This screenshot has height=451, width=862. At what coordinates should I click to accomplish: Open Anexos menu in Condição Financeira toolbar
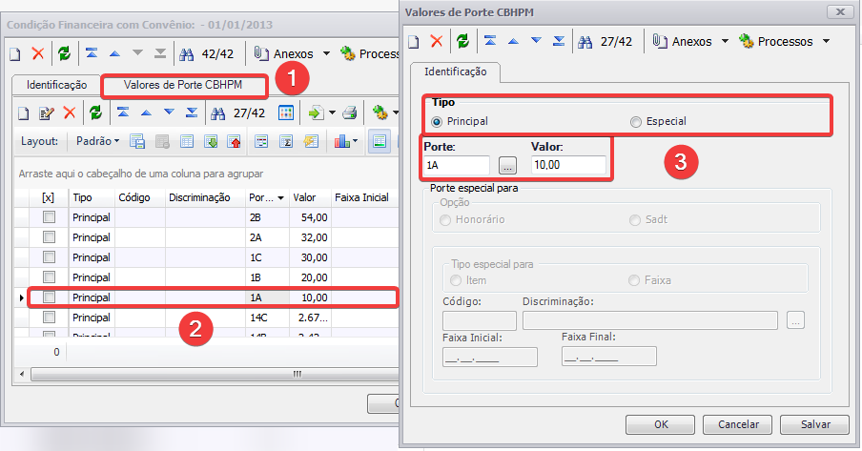tap(284, 54)
